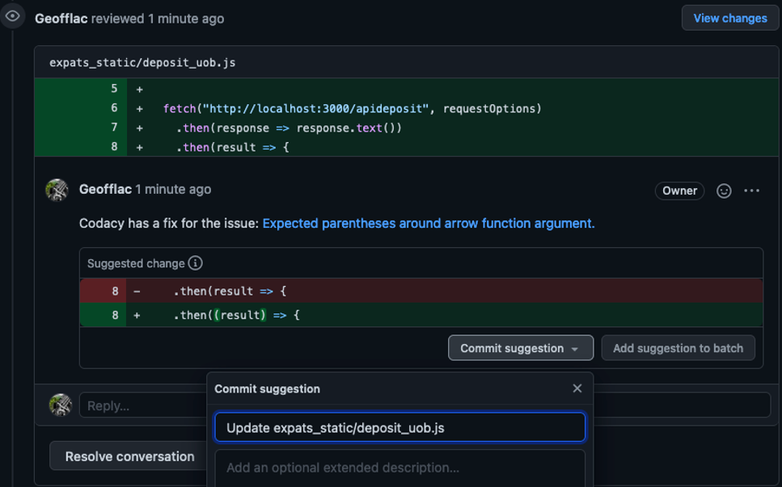Click Resolve conversation

[129, 456]
